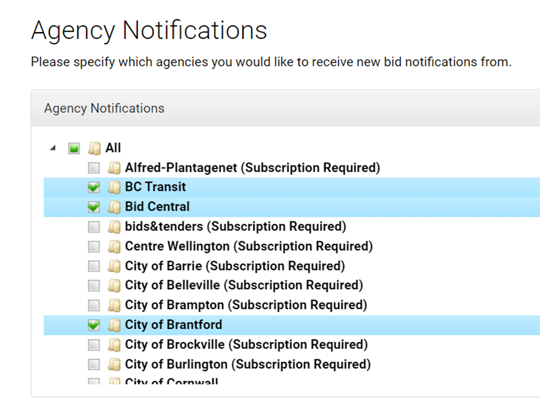Click the folder icon beside All
540x415 pixels.
coord(94,148)
